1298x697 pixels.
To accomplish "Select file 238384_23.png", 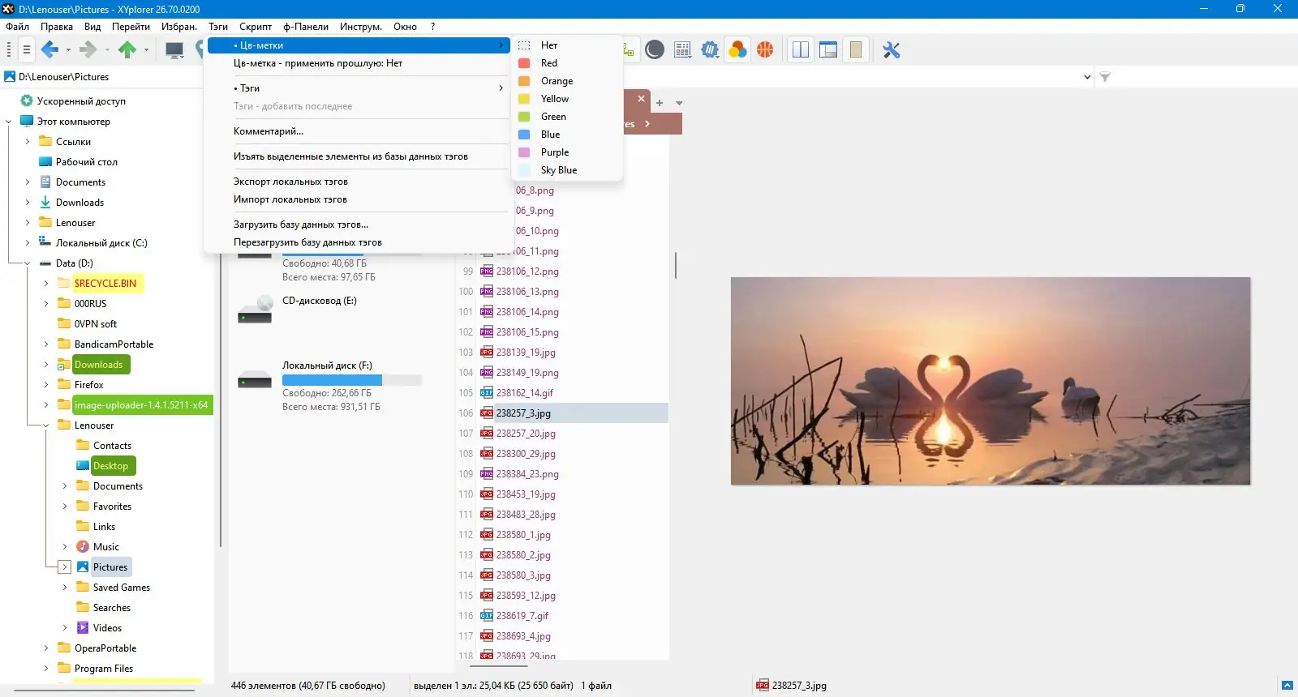I will tap(527, 474).
